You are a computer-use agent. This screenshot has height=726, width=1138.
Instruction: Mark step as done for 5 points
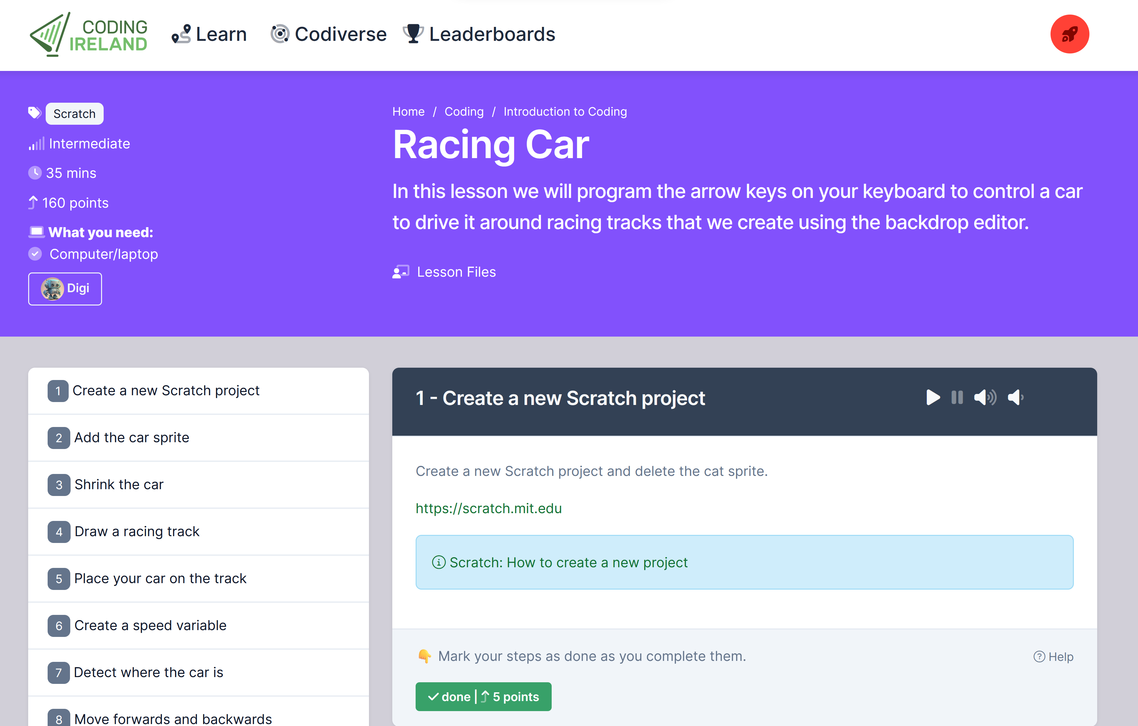coord(483,696)
